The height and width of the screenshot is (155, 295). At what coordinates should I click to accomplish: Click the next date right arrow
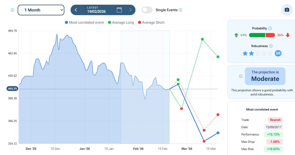[130, 10]
